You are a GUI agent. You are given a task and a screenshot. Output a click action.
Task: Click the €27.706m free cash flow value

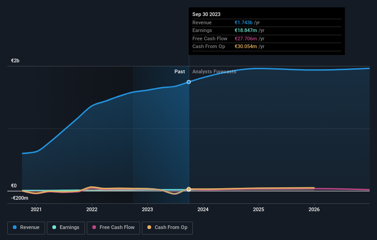[246, 38]
